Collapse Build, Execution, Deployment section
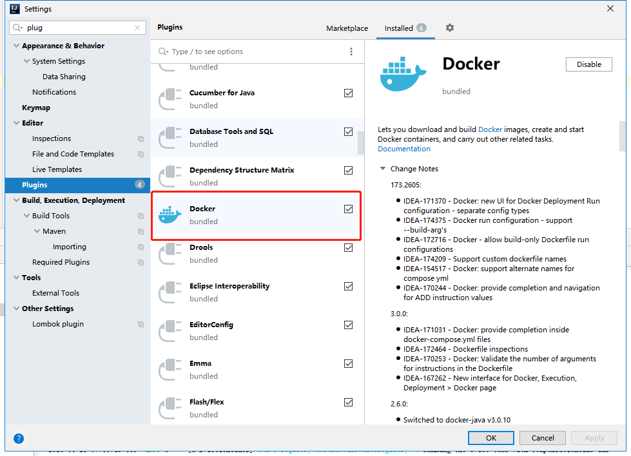Image resolution: width=631 pixels, height=456 pixels. pos(16,200)
